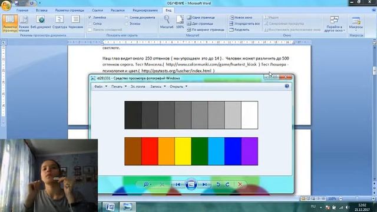This screenshot has height=212, width=377.
Task: Click photo viewer taskbar button
Action: click(127, 207)
